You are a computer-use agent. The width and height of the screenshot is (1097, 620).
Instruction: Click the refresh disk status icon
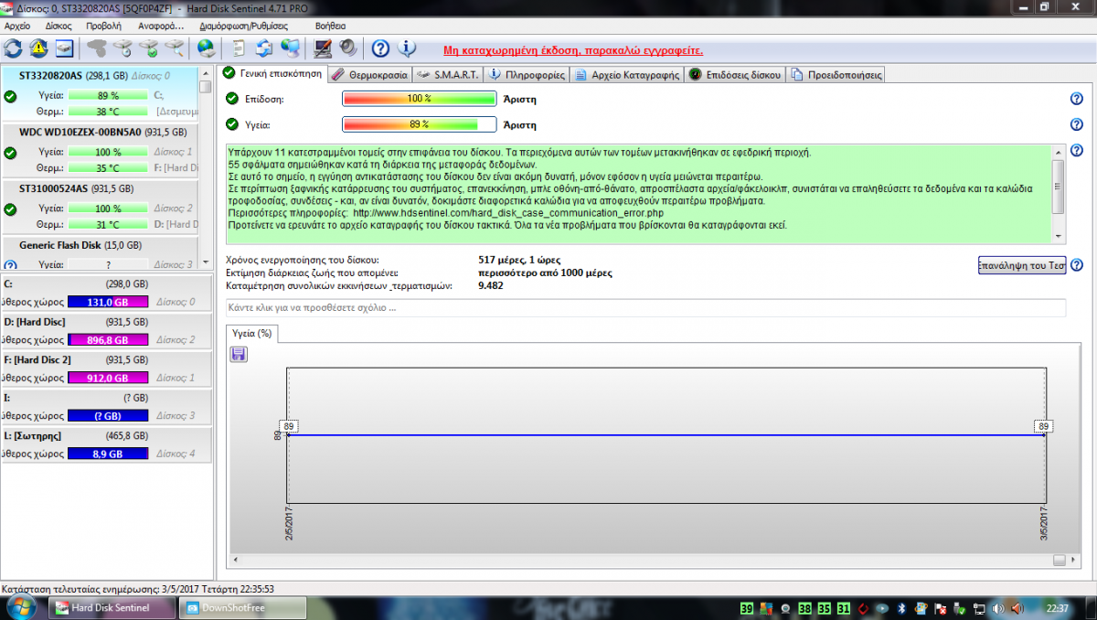coord(14,48)
